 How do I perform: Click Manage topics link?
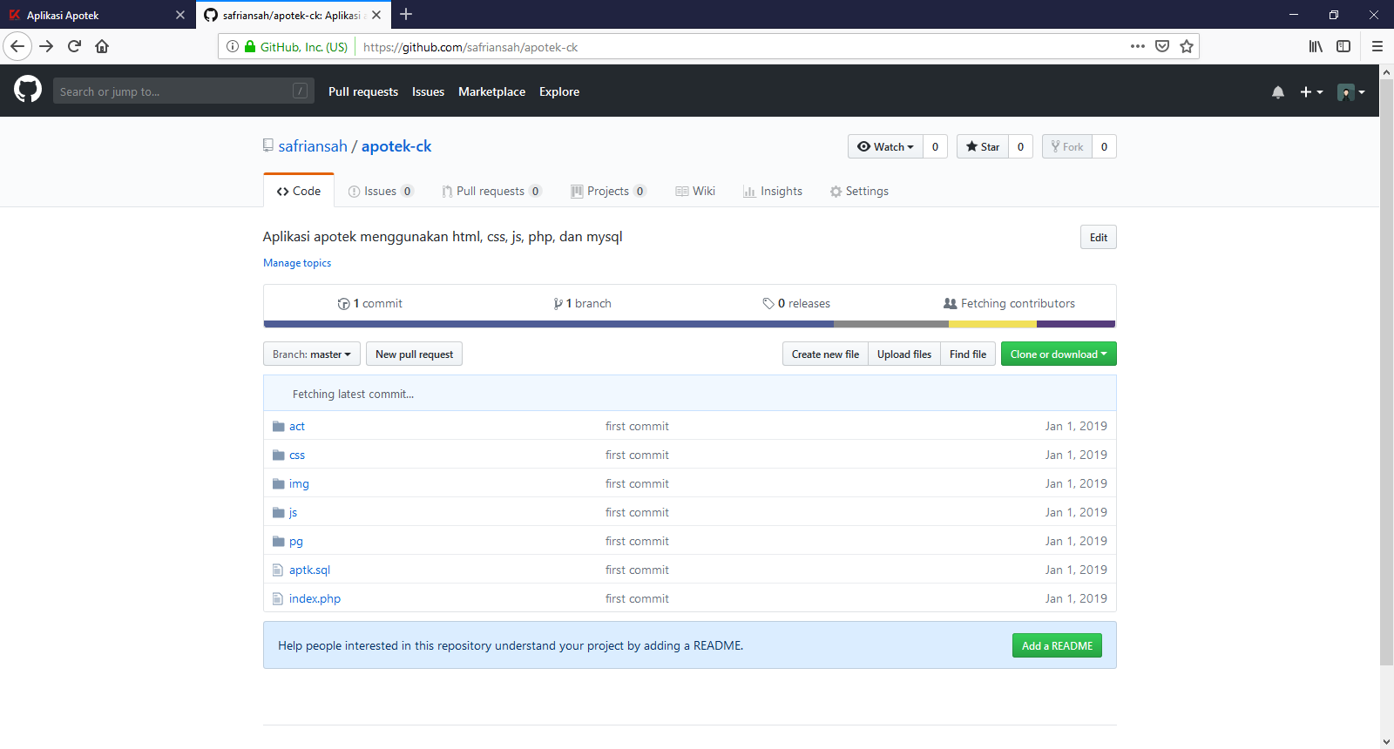tap(297, 263)
